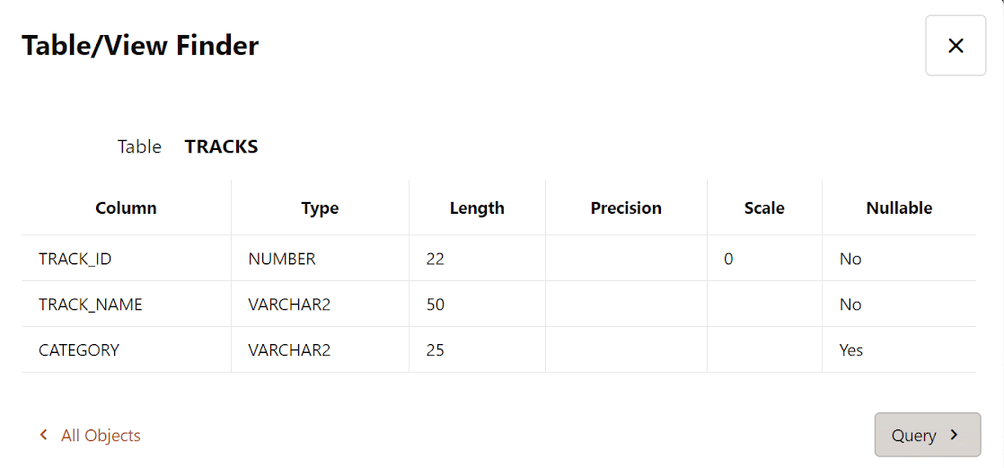Click the Nullable column header
1004x468 pixels.
point(899,208)
